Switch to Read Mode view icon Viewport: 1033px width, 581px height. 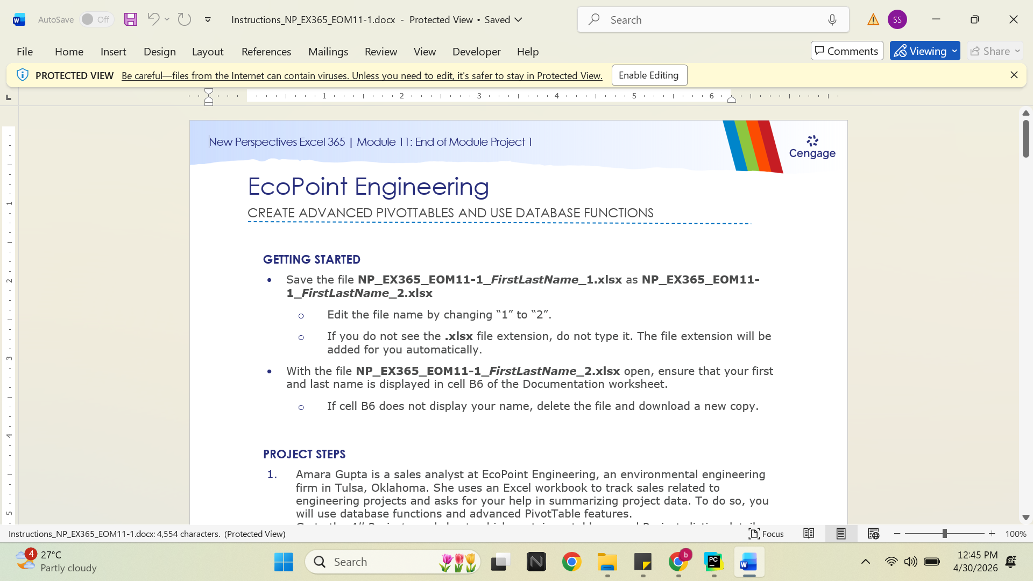click(x=809, y=534)
